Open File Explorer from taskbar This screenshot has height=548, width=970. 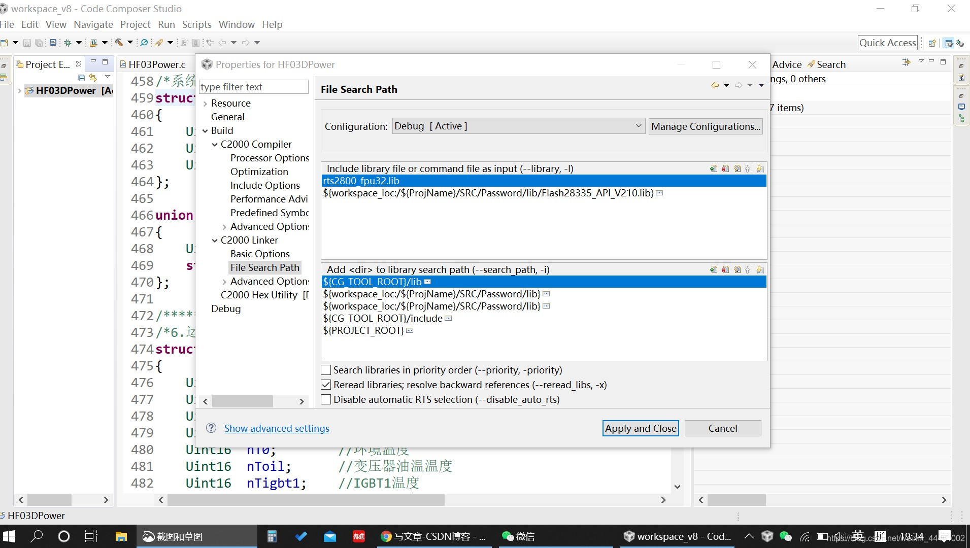click(x=121, y=536)
